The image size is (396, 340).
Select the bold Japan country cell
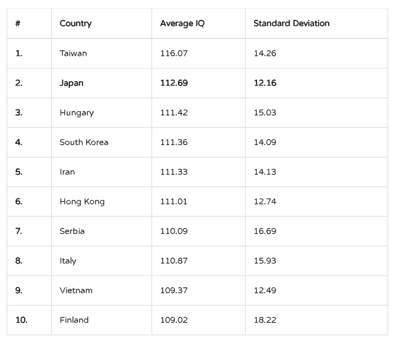(x=71, y=83)
